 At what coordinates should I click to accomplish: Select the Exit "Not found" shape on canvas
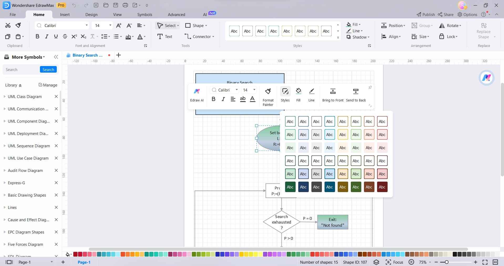point(333,222)
